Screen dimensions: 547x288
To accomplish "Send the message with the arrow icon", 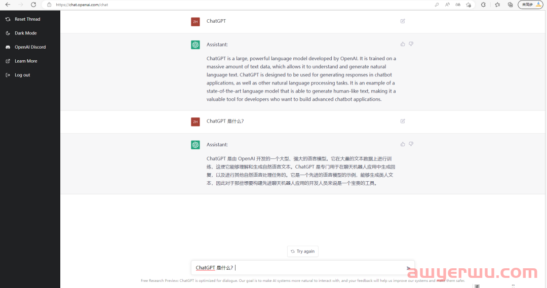I will pyautogui.click(x=409, y=268).
